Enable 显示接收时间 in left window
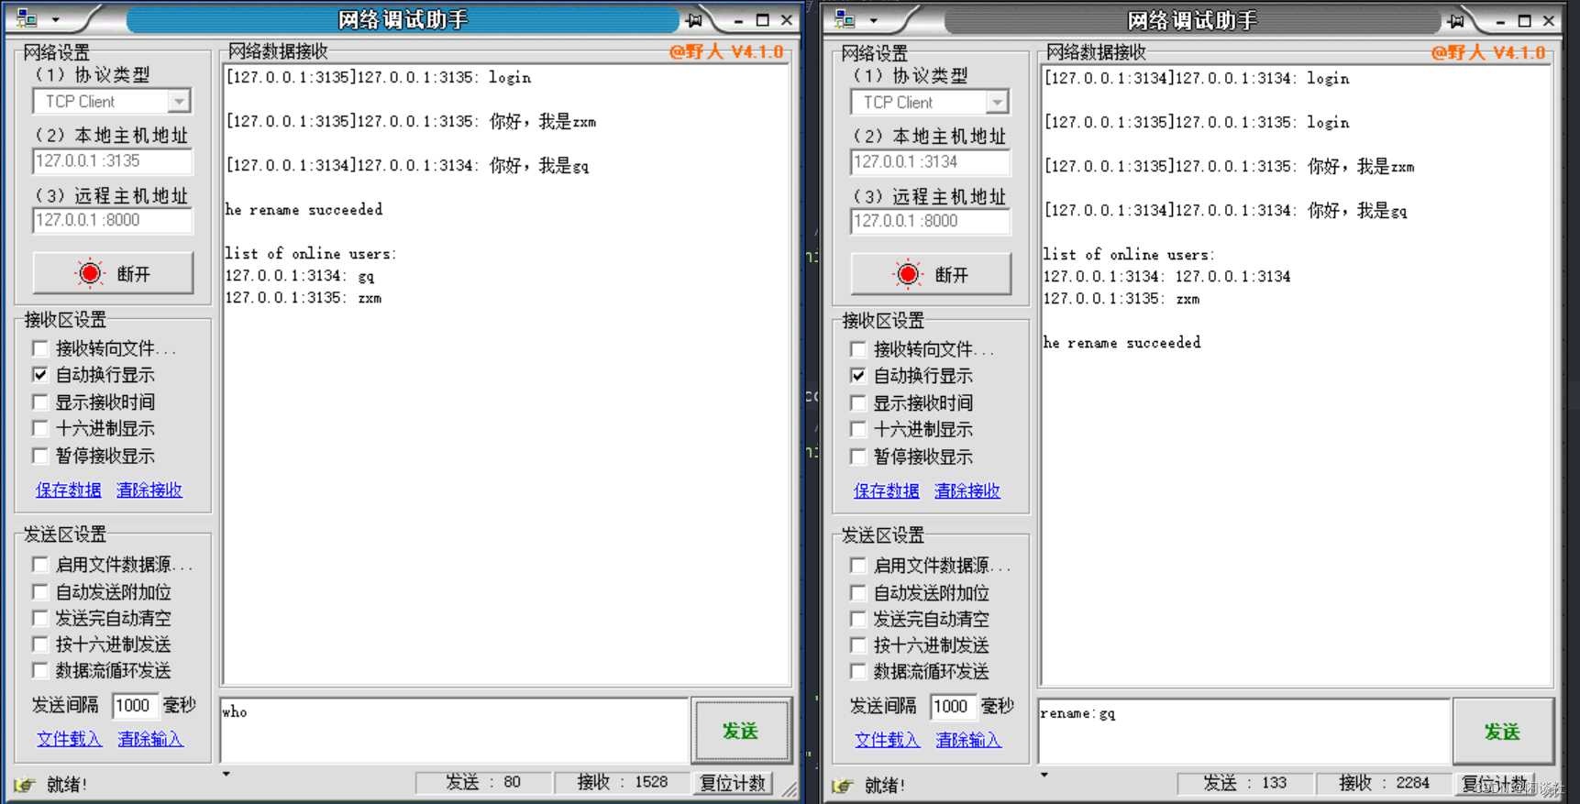The height and width of the screenshot is (804, 1580). [x=40, y=402]
